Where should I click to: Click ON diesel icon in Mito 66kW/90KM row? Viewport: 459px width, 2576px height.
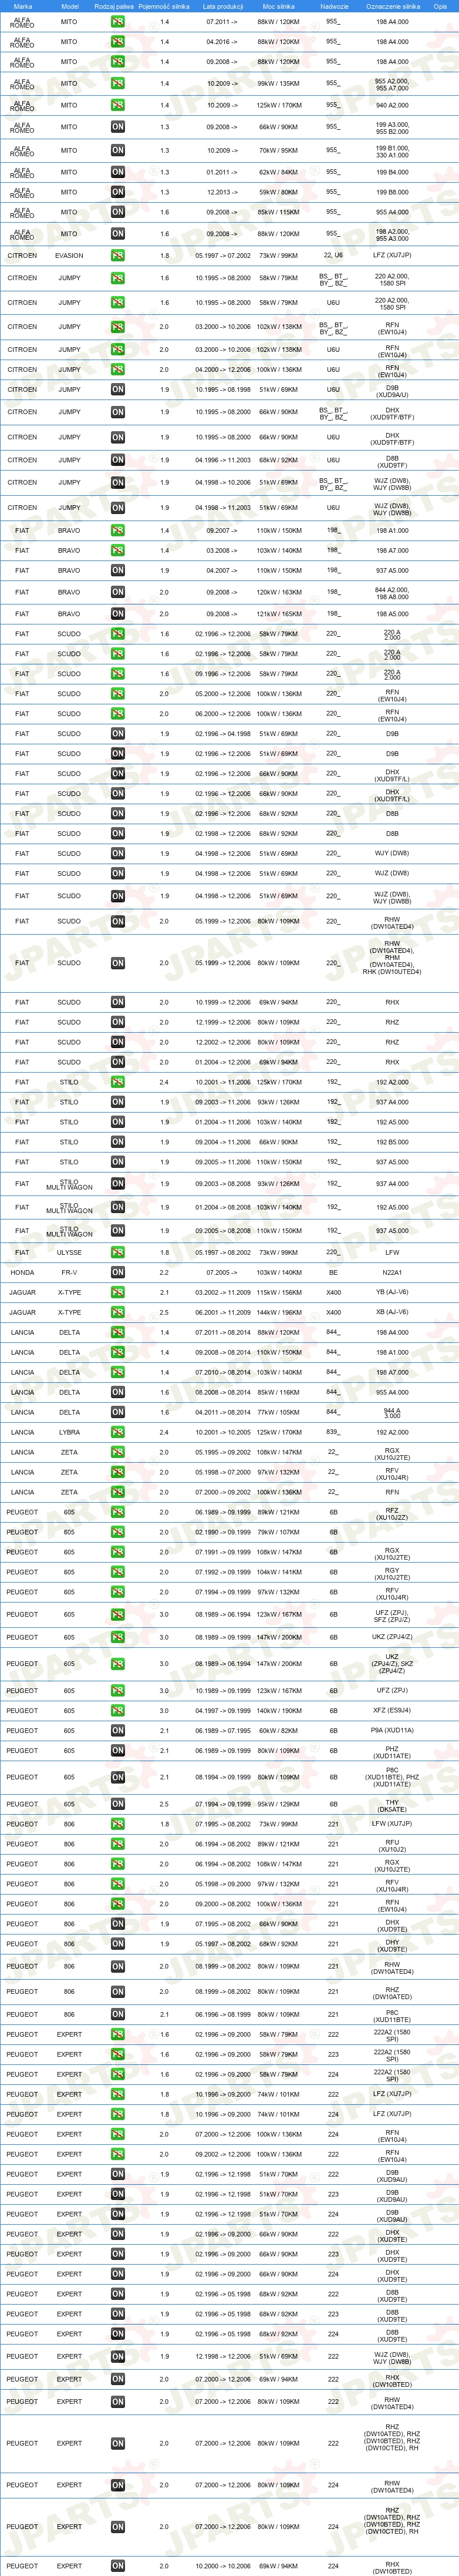click(x=117, y=127)
